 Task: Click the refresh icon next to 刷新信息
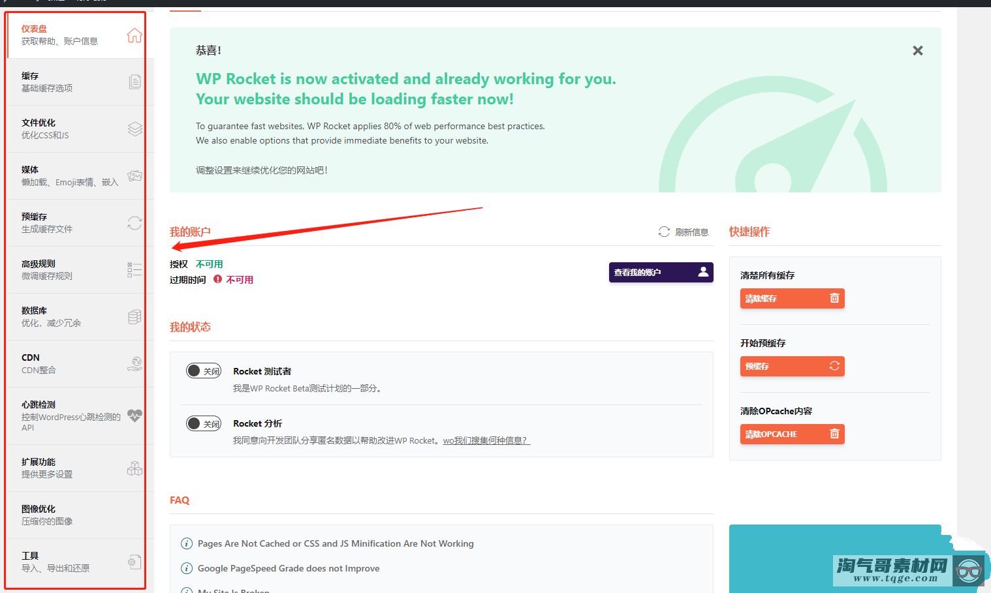tap(664, 232)
